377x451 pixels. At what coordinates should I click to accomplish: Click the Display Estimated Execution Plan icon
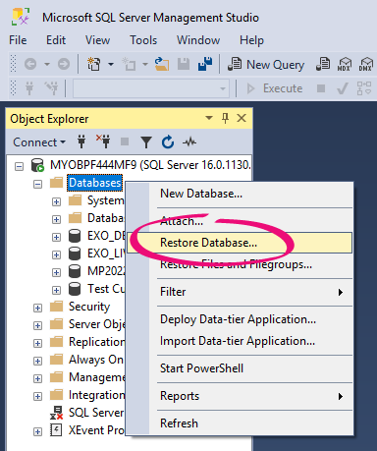pyautogui.click(x=364, y=88)
